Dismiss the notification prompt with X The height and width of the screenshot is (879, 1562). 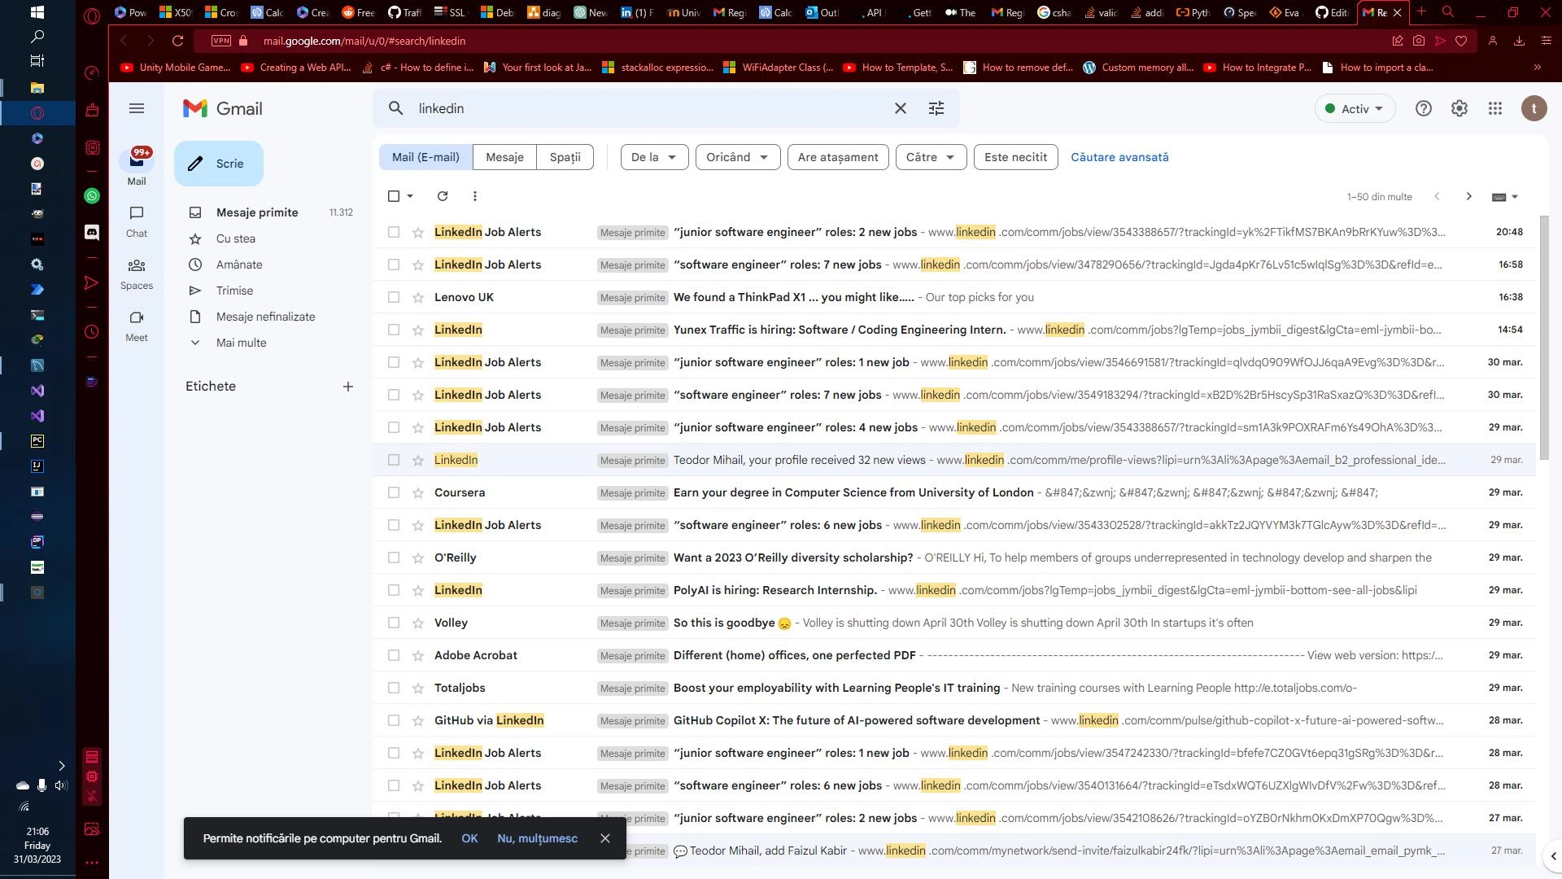coord(605,838)
